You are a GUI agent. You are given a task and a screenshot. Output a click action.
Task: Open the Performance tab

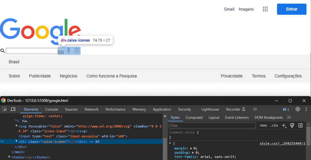click(x=115, y=109)
